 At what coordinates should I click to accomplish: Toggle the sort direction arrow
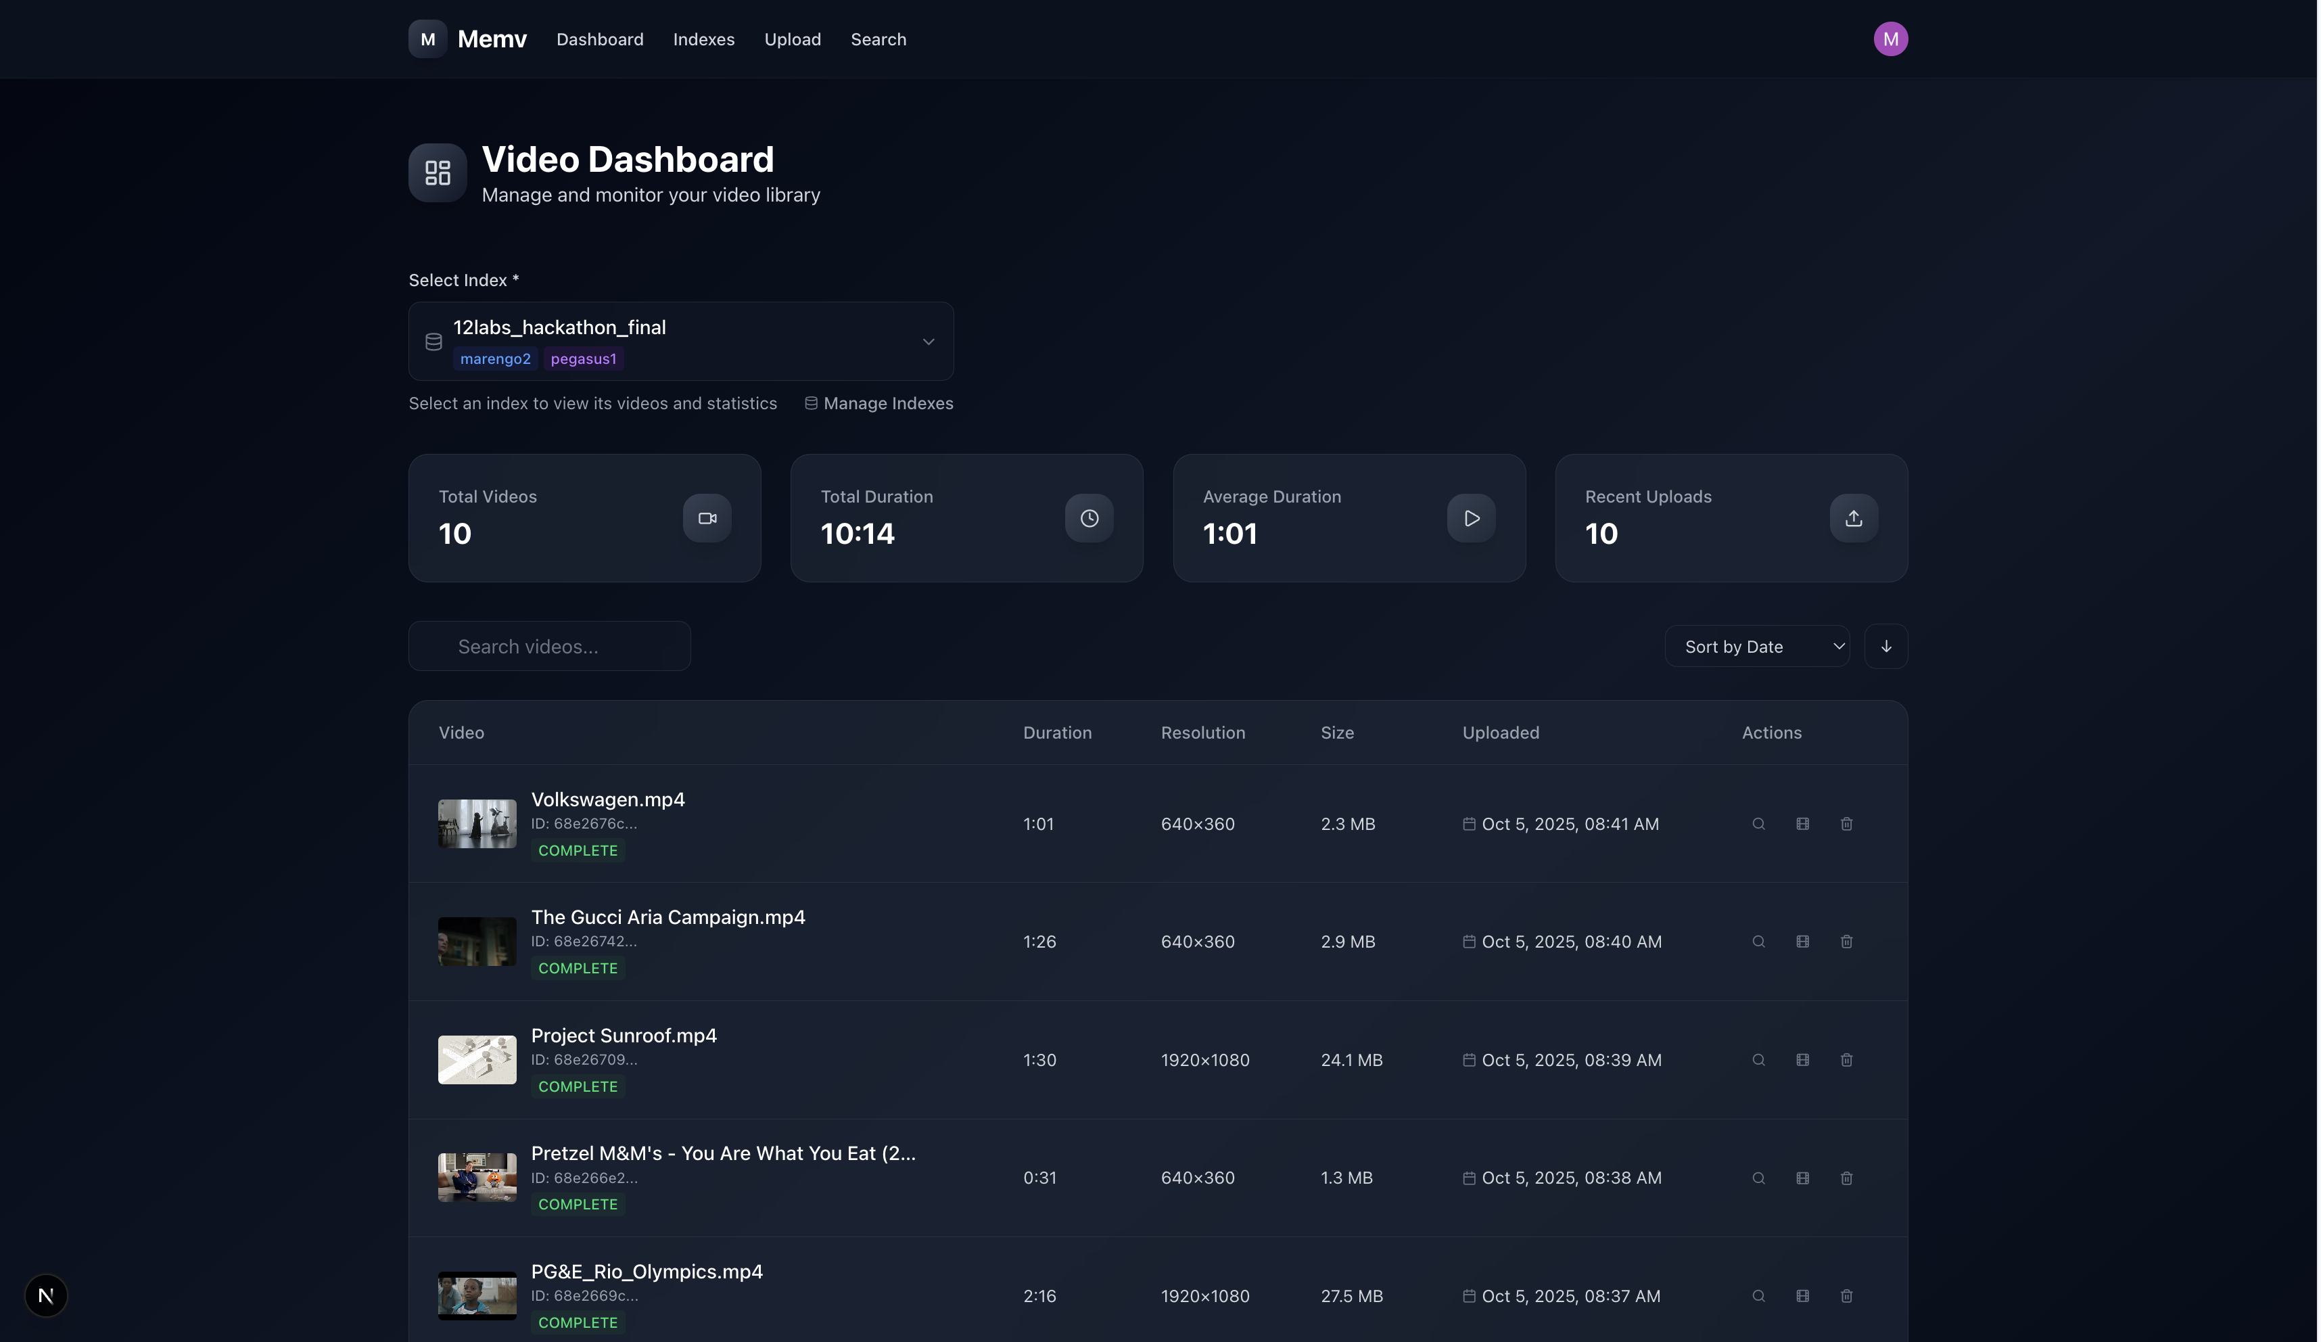pyautogui.click(x=1885, y=647)
